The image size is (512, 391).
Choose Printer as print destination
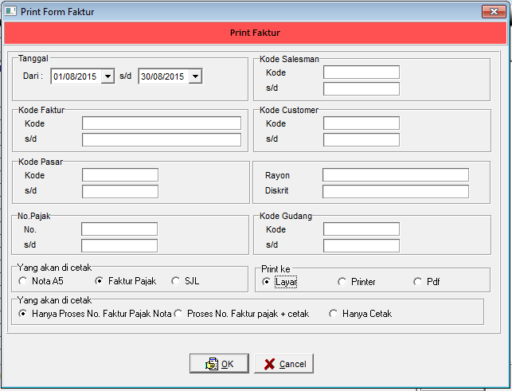(x=342, y=282)
